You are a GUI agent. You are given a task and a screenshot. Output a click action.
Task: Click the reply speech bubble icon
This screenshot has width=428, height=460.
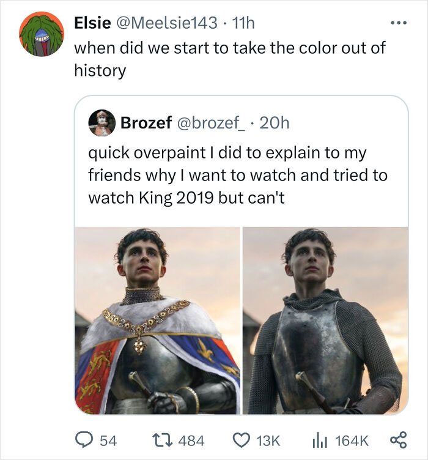pos(83,440)
